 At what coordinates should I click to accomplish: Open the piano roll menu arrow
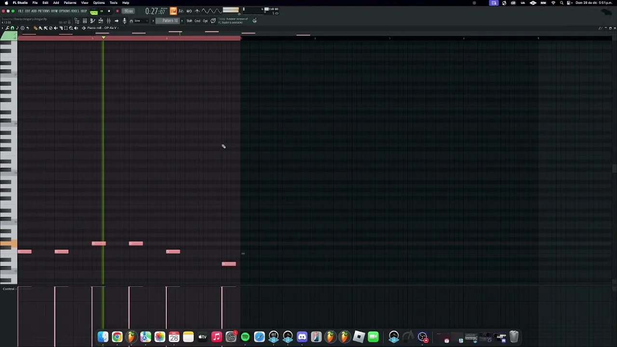tap(2, 28)
